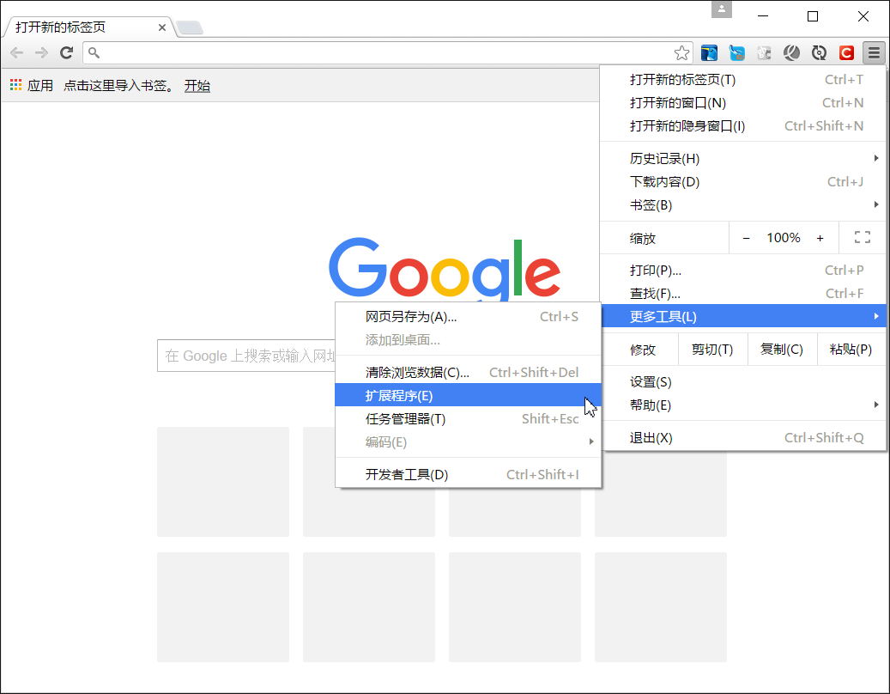This screenshot has height=694, width=890.
Task: Open the first tile in second thumbnail row
Action: pos(223,607)
